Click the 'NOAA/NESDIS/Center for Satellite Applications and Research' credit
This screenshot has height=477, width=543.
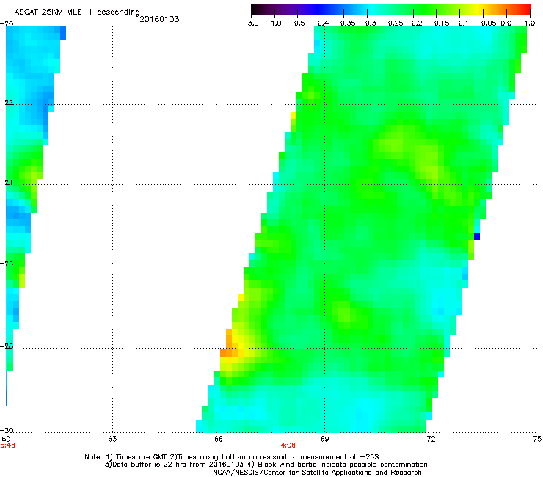pyautogui.click(x=317, y=473)
